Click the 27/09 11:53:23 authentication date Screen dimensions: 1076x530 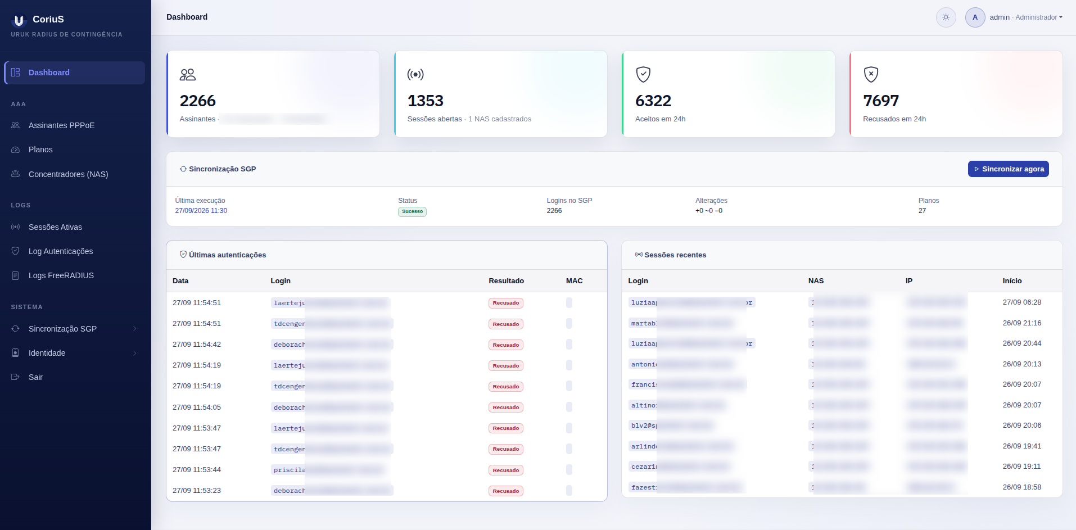click(x=197, y=491)
